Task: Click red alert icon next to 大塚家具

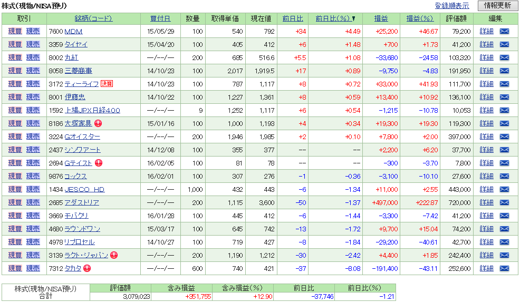Action: click(x=98, y=123)
